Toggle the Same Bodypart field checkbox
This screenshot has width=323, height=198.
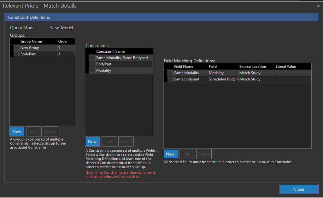coord(170,79)
